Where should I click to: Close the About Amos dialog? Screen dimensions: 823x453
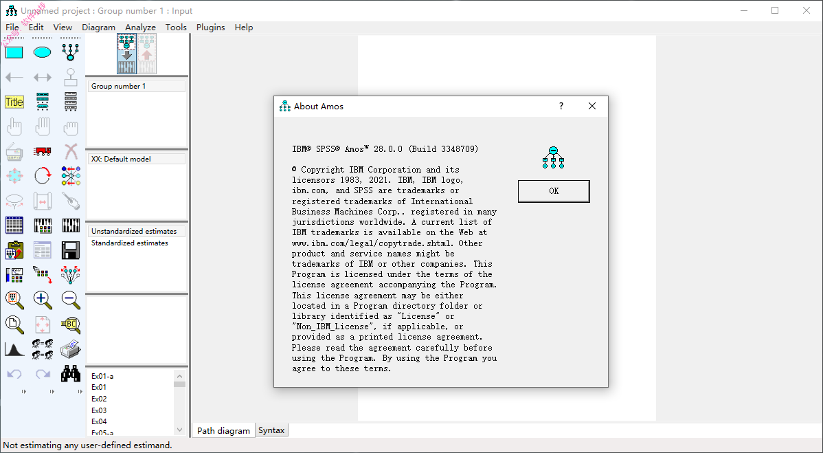(592, 106)
